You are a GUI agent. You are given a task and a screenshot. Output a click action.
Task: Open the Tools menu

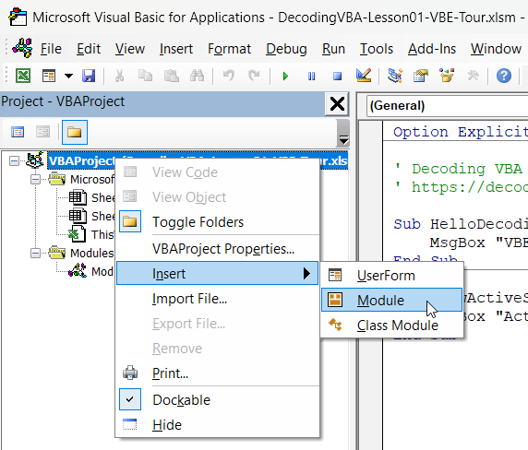tap(377, 49)
